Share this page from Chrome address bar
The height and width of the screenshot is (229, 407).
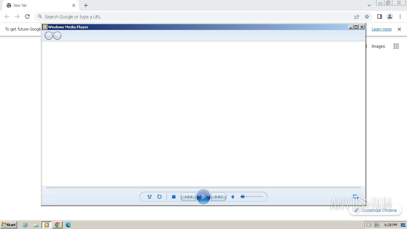(x=357, y=17)
